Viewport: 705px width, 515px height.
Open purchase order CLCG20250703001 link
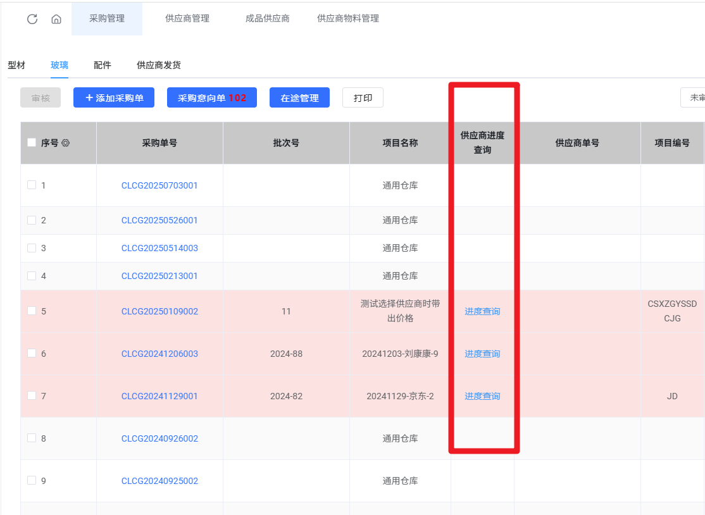pyautogui.click(x=159, y=185)
